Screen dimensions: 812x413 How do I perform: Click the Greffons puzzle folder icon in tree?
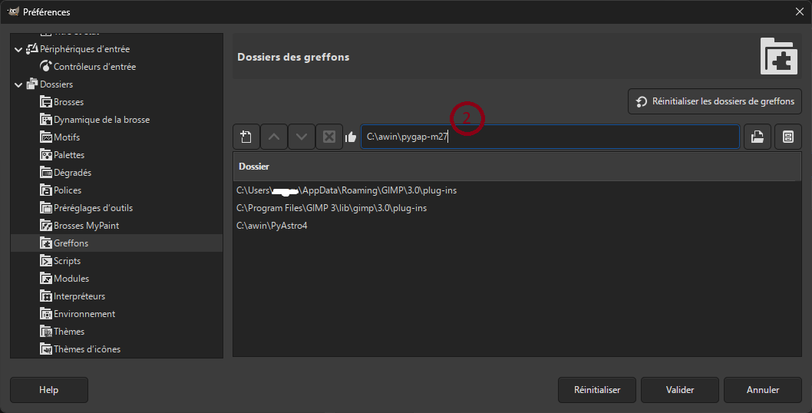[46, 243]
